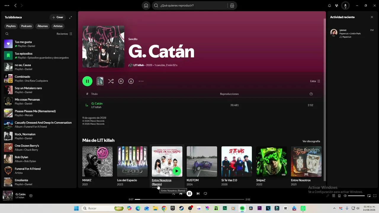Open the Browse icon in search bar
379x213 pixels.
pos(232,6)
